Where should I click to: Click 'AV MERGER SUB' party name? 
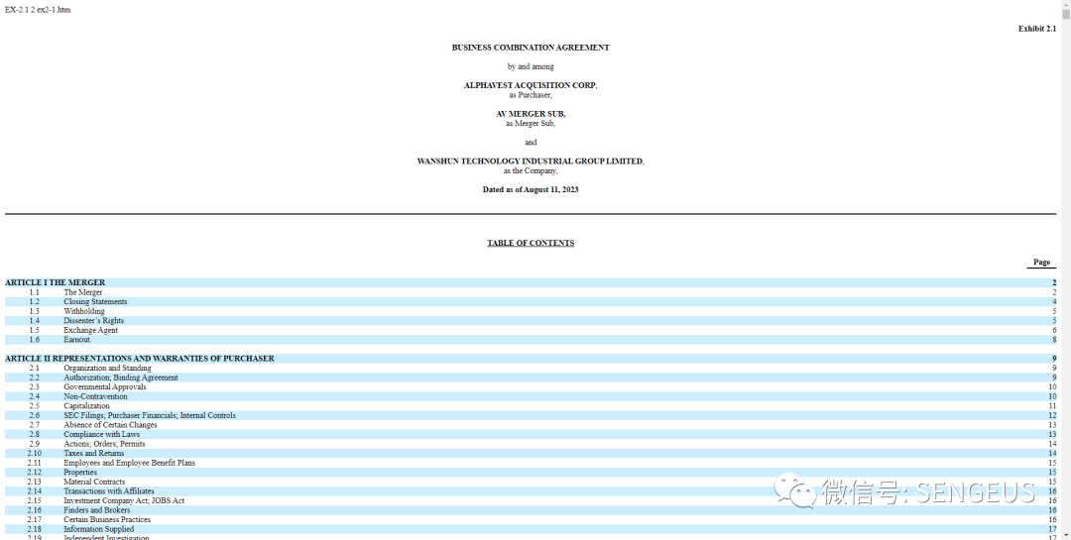pos(531,114)
